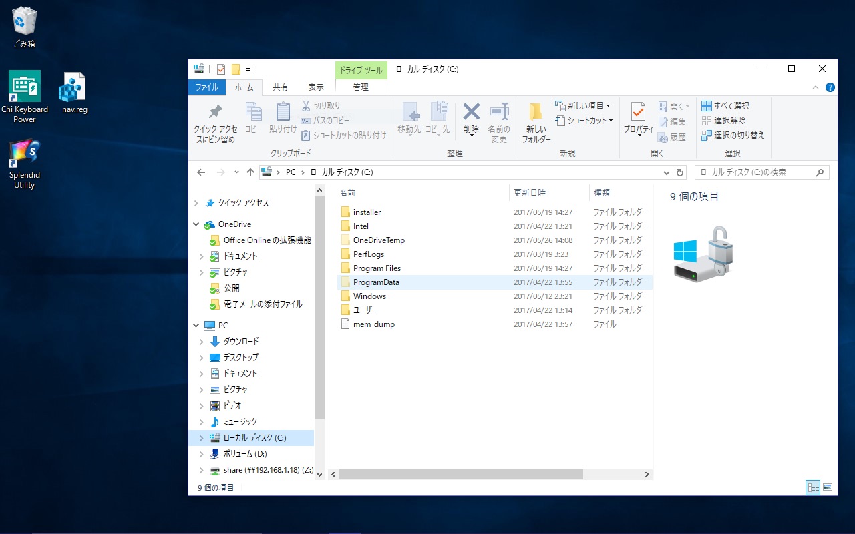Click the Copy icon in the clipboard group
Viewport: 855px width, 534px height.
254,111
